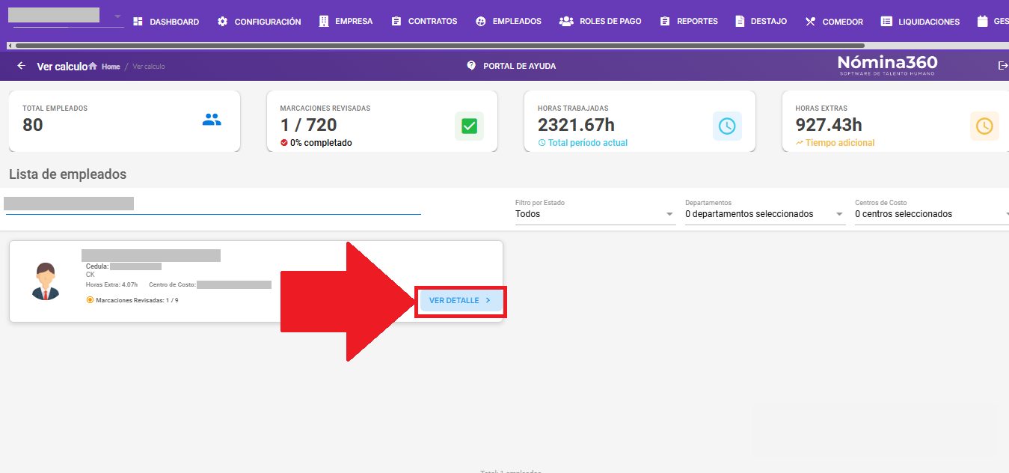Click the Configuración gear icon
1009x473 pixels.
222,22
